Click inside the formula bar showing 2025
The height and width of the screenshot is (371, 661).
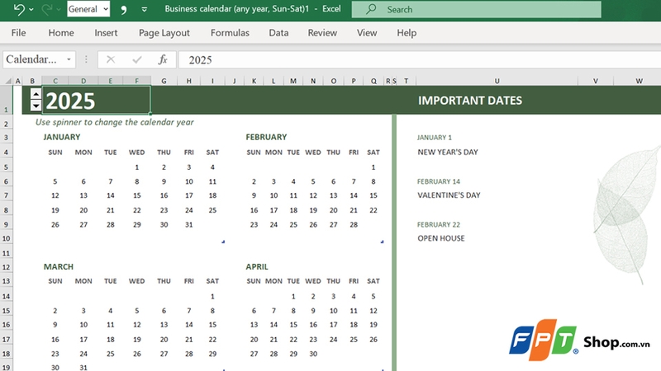[x=413, y=59]
